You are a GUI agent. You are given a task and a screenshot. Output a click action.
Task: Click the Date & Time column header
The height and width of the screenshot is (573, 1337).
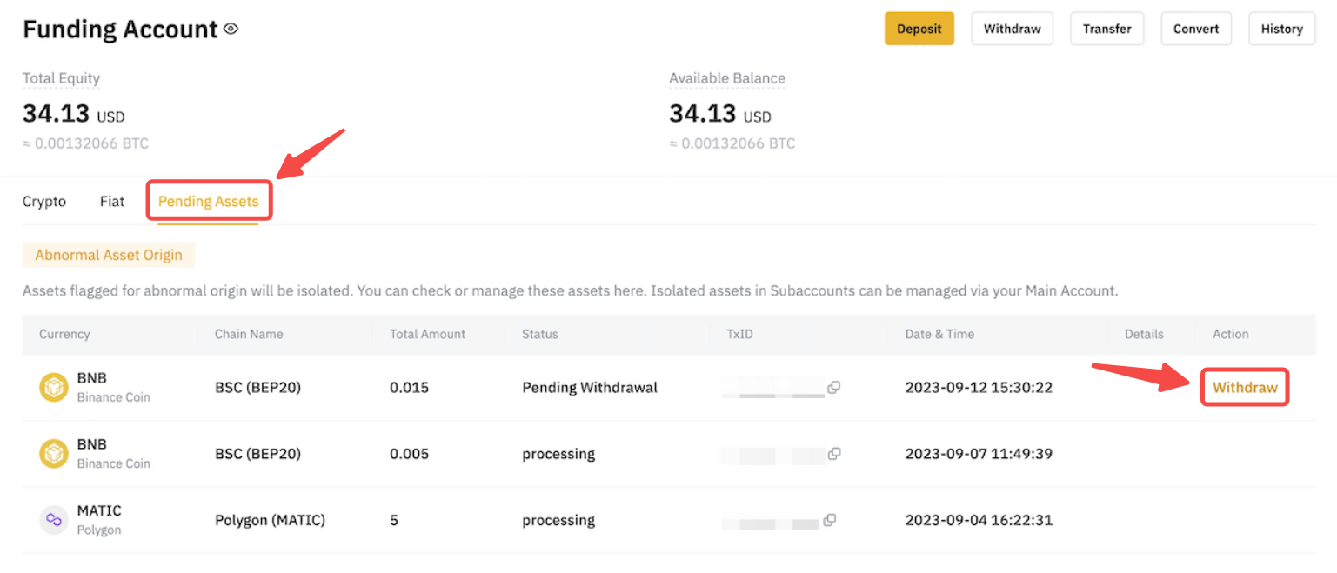click(939, 334)
